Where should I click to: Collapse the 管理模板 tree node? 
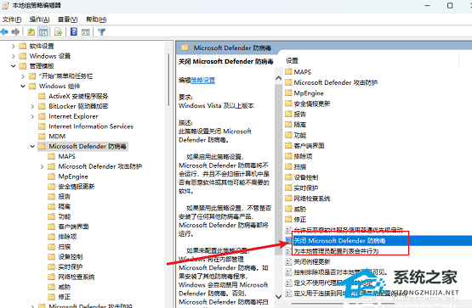13,65
